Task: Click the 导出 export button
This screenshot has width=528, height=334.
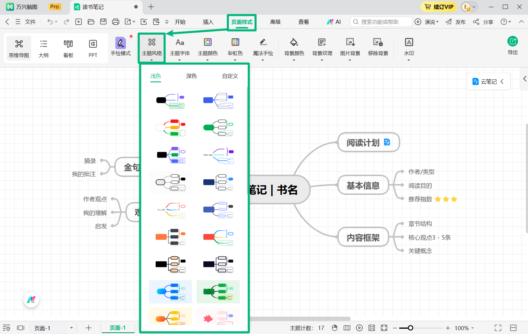Action: 513,46
